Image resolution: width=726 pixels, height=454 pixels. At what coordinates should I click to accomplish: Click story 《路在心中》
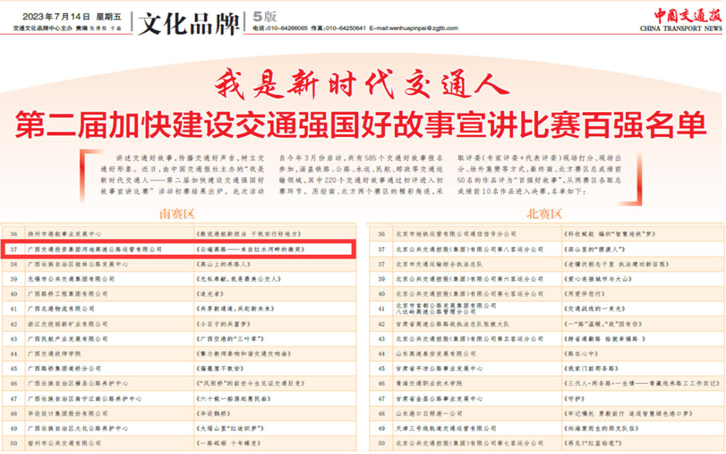(581, 354)
